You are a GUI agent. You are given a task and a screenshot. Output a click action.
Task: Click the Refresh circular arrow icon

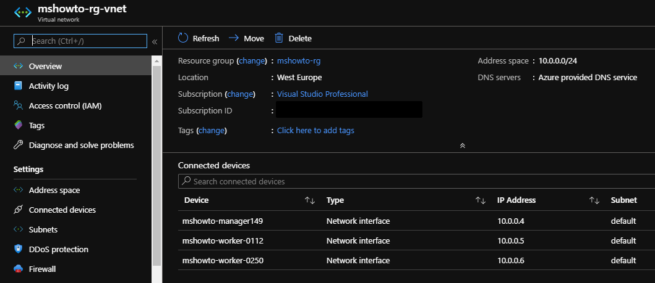(183, 38)
